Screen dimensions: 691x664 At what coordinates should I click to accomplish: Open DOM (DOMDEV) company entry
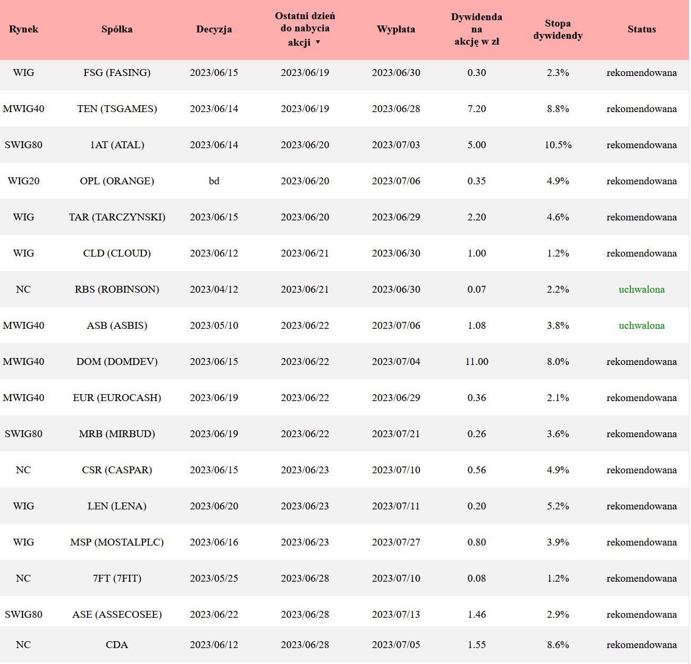click(117, 362)
